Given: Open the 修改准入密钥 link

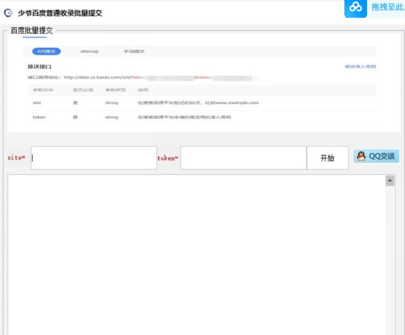Looking at the screenshot, I should [x=360, y=66].
